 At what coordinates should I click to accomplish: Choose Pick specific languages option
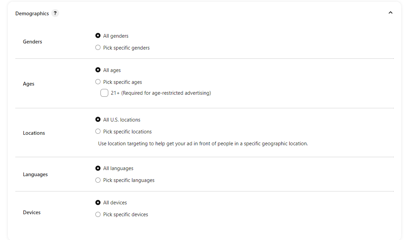(x=98, y=180)
